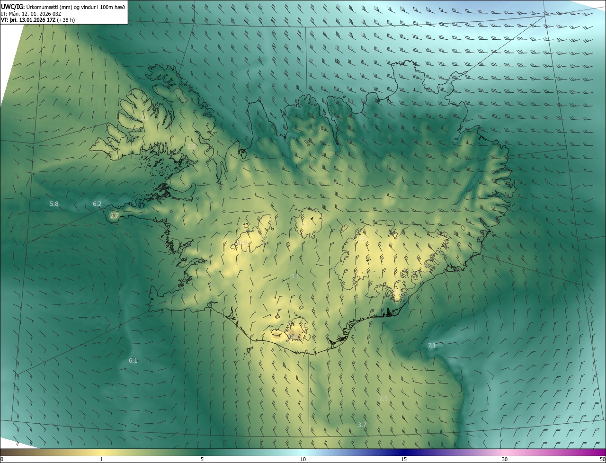Click the map value "6.1"
606x463 pixels.
coord(133,361)
